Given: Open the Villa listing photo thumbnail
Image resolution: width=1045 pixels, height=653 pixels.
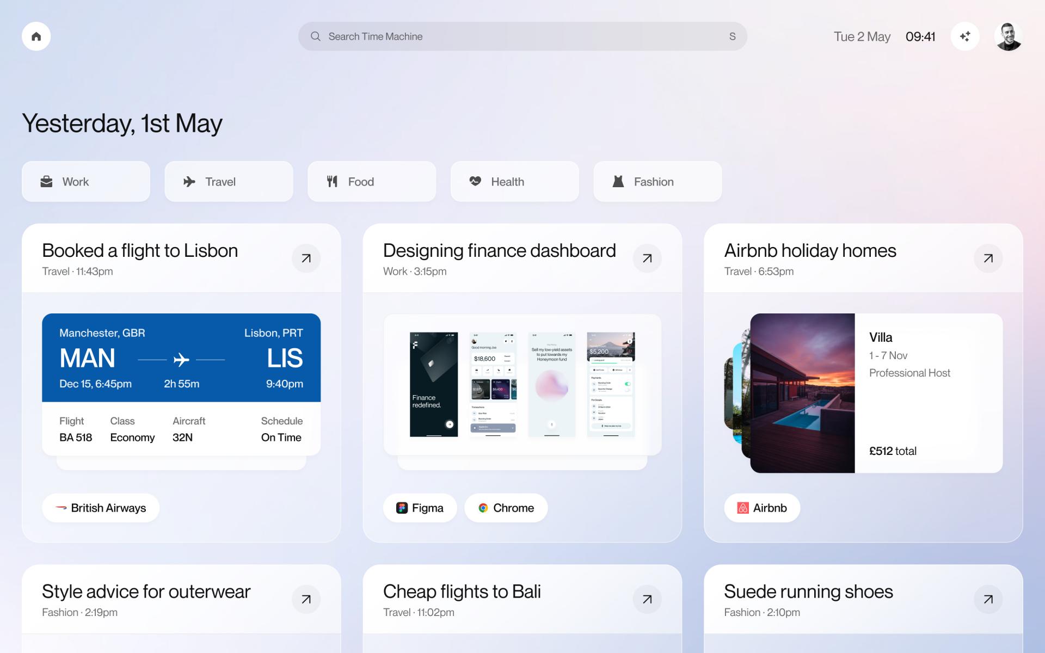Looking at the screenshot, I should pos(802,393).
